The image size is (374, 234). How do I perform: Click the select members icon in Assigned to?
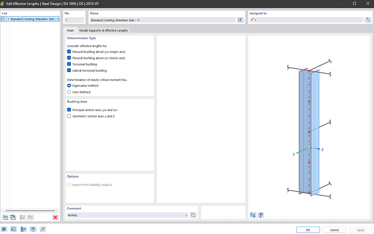click(368, 20)
